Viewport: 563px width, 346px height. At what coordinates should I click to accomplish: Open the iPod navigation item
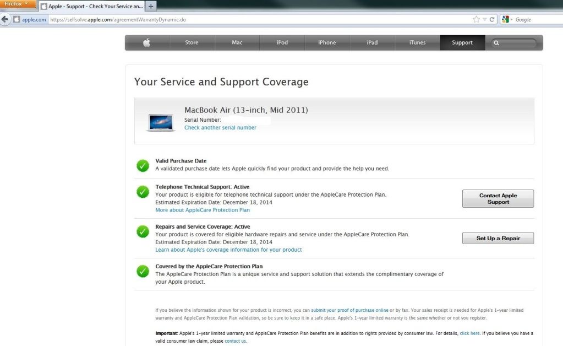click(x=282, y=42)
